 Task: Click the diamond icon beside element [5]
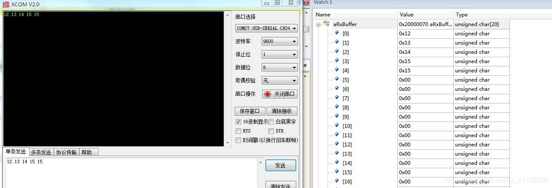(x=337, y=79)
